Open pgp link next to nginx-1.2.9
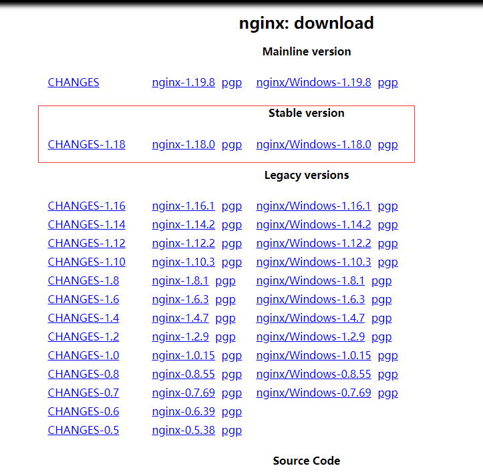The image size is (483, 476). click(x=225, y=337)
